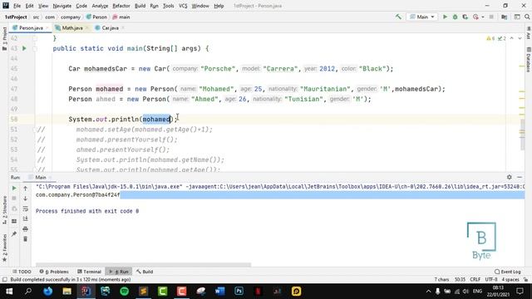The width and height of the screenshot is (532, 299).
Task: Open the CRLF line separator selector
Action: pyautogui.click(x=475, y=279)
